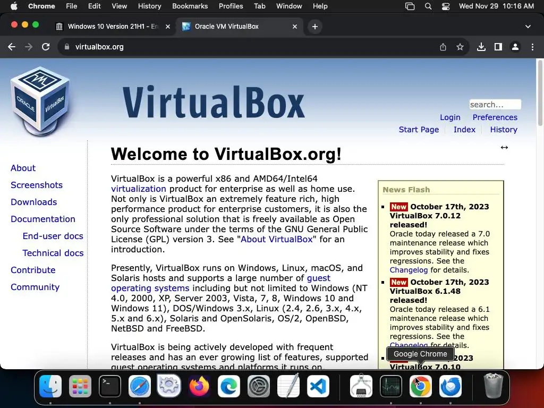Open the Index link
Viewport: 544px width, 408px height.
464,130
